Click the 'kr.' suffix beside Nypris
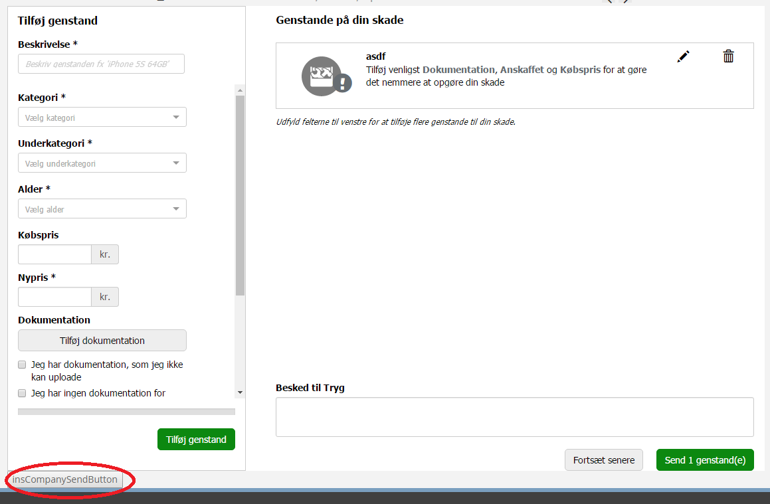Image resolution: width=770 pixels, height=504 pixels. coord(105,297)
